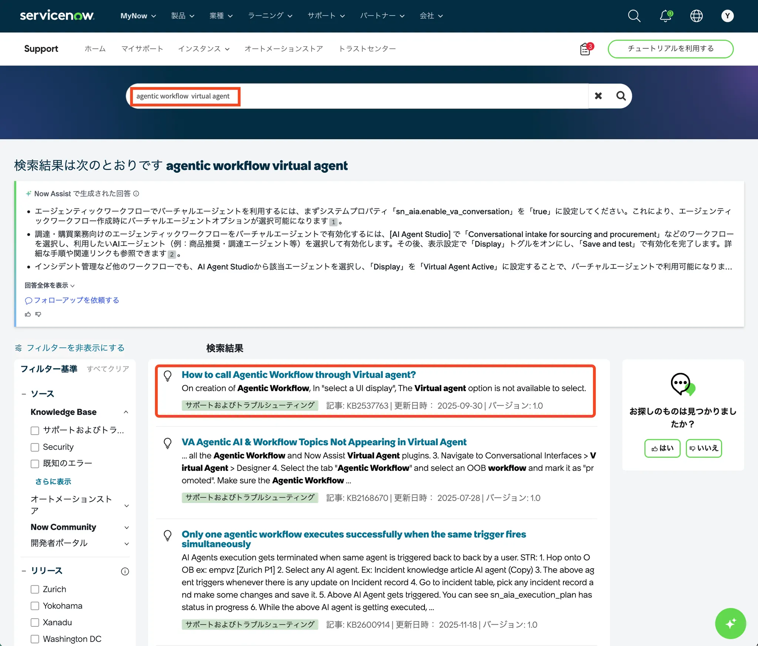Open the clipboard task list icon with badge
The width and height of the screenshot is (758, 646).
coord(586,49)
